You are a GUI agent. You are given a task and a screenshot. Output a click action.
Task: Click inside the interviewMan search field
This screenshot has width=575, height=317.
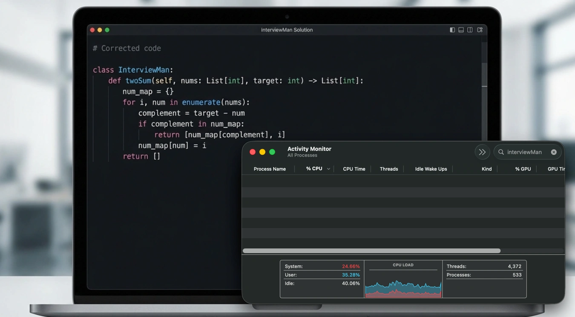(526, 152)
